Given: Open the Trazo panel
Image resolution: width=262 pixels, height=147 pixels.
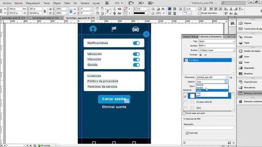Looking at the screenshot, I should coord(244,62).
